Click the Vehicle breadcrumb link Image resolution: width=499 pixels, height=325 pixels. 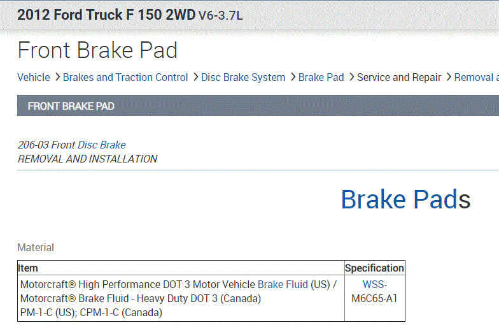click(x=33, y=77)
